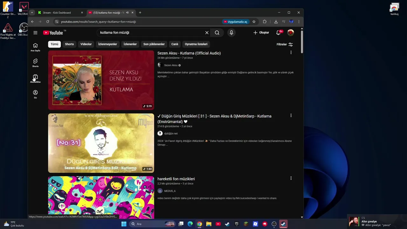Visit the djdüğün net channel link
This screenshot has width=407, height=229.
pyautogui.click(x=171, y=134)
